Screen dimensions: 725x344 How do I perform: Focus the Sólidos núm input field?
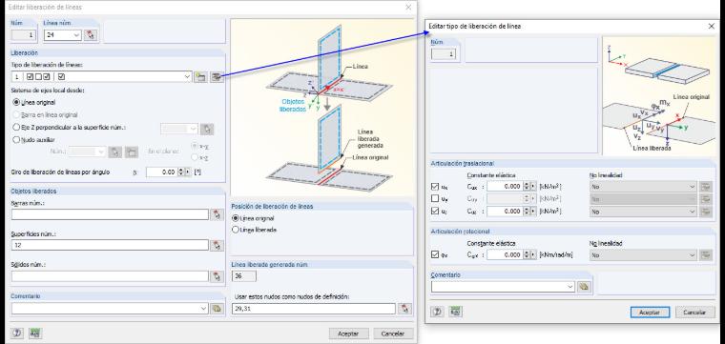click(110, 276)
